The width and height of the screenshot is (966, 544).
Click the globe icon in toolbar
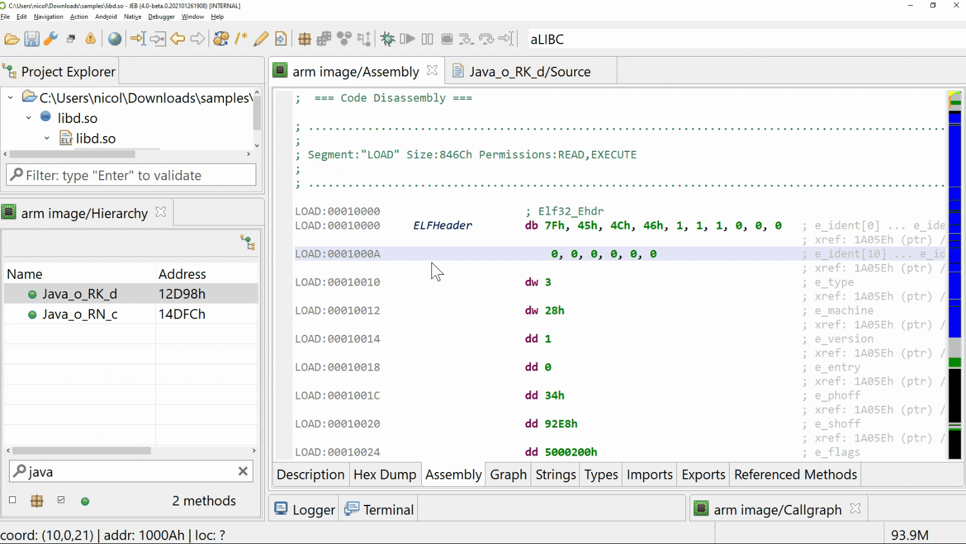115,39
